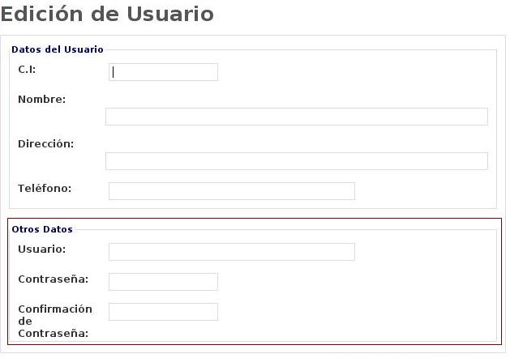Click into the Usuario field
The image size is (510, 358).
point(231,252)
